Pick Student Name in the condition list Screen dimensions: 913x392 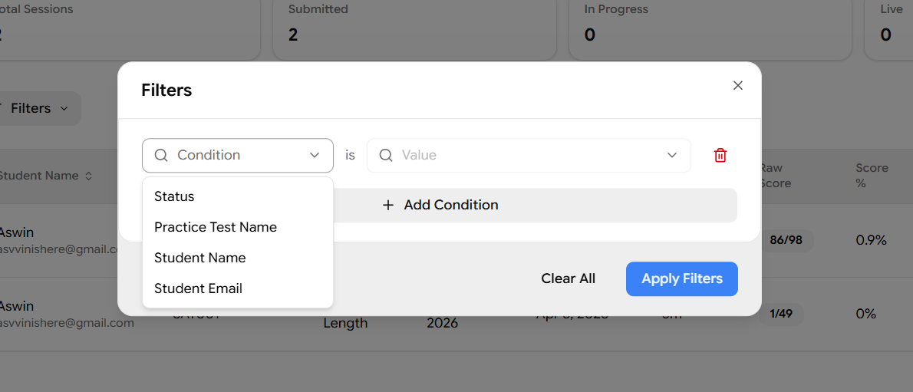click(x=200, y=258)
